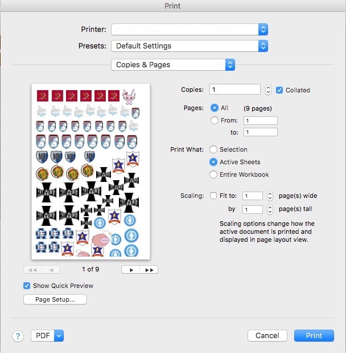The height and width of the screenshot is (353, 346).
Task: Open the Copies & Pages section dropdown
Action: click(173, 65)
